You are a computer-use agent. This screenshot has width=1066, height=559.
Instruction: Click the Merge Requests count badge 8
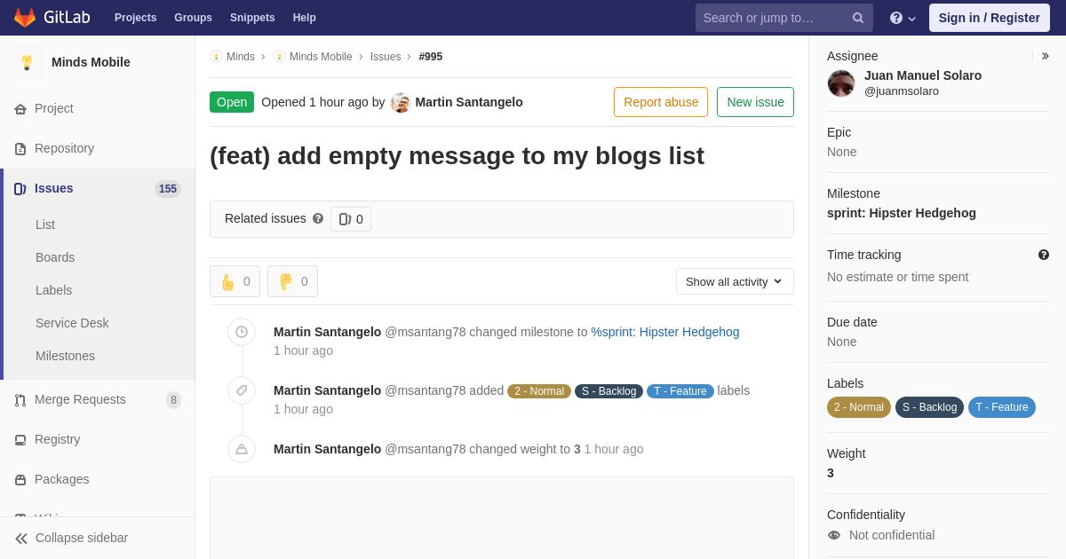coord(174,400)
